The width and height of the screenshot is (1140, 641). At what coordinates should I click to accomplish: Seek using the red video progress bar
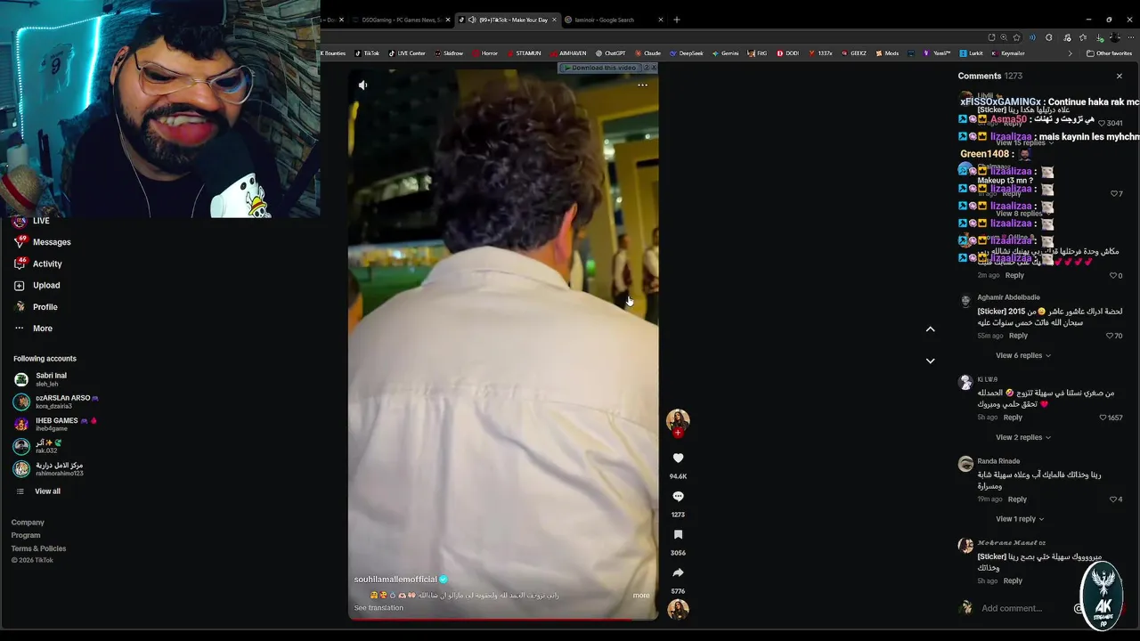pyautogui.click(x=502, y=618)
